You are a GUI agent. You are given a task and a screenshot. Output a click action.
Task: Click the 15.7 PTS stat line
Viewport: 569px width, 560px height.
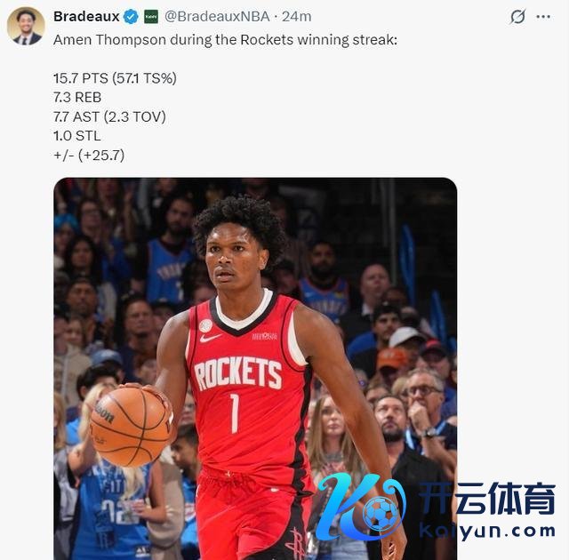[x=115, y=78]
